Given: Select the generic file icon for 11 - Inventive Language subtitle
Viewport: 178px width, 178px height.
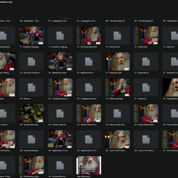Looking at the screenshot, I should [x=60, y=36].
